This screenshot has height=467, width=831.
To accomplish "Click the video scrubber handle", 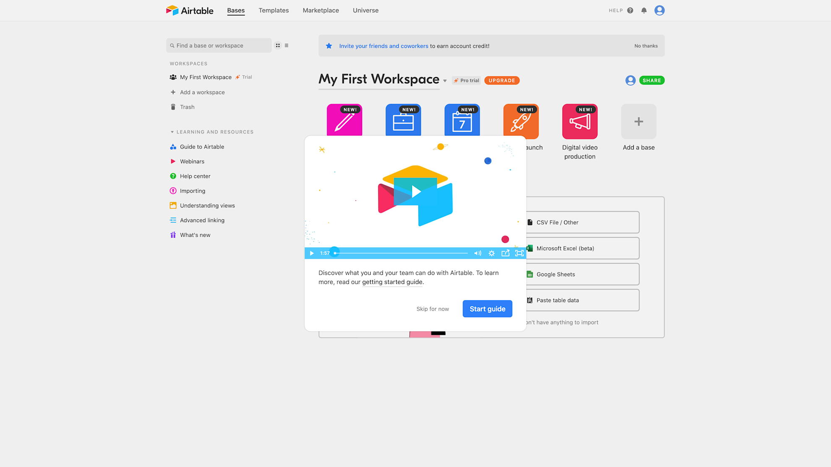I will [x=334, y=253].
